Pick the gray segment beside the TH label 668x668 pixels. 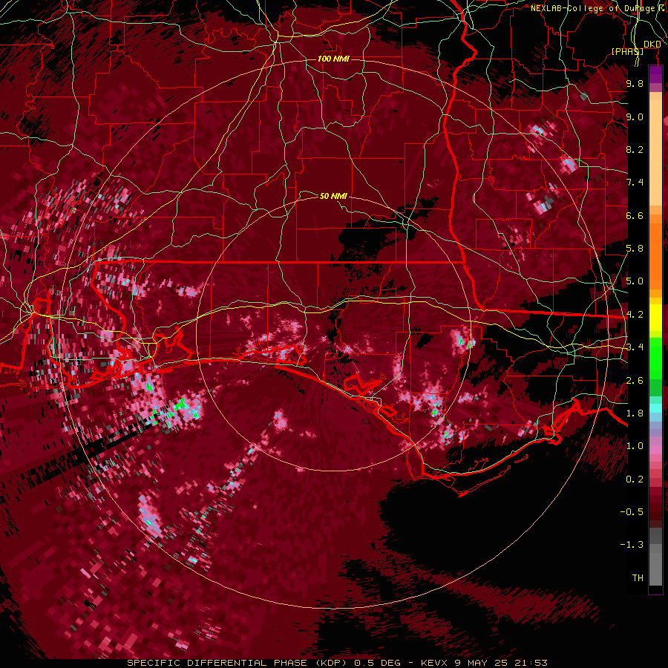pyautogui.click(x=655, y=569)
